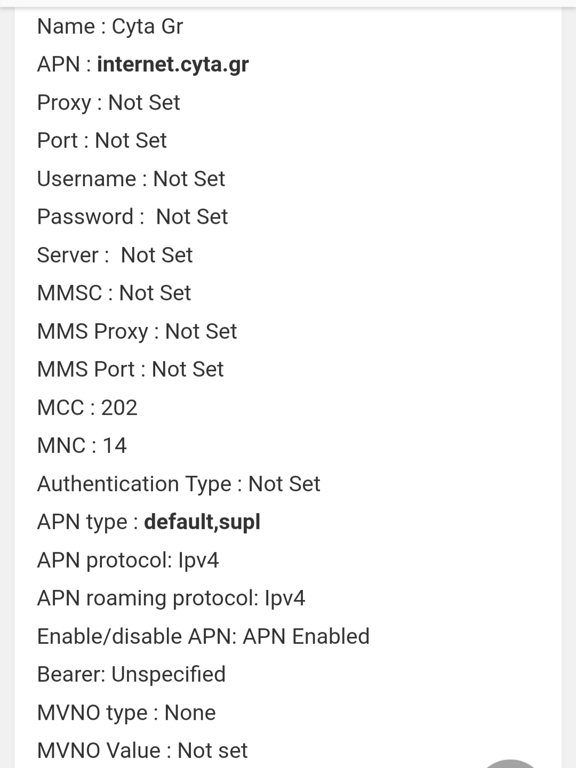The height and width of the screenshot is (768, 576).
Task: Click the bold internet.cyta.gr APN value
Action: click(173, 65)
